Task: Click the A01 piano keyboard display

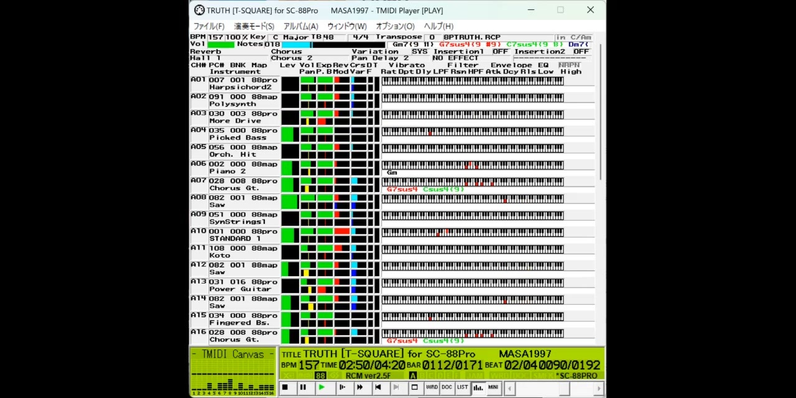Action: click(473, 81)
